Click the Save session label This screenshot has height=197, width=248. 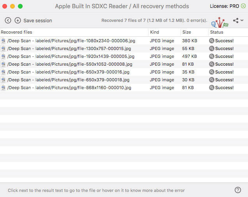coord(38,21)
